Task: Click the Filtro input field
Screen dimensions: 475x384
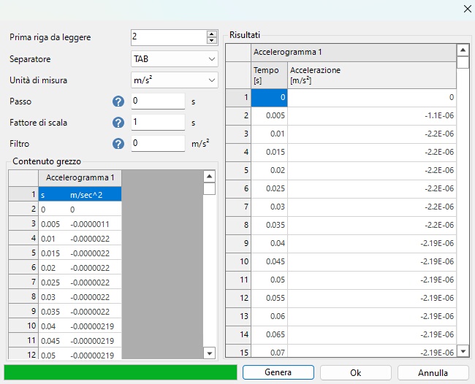Action: [x=158, y=143]
